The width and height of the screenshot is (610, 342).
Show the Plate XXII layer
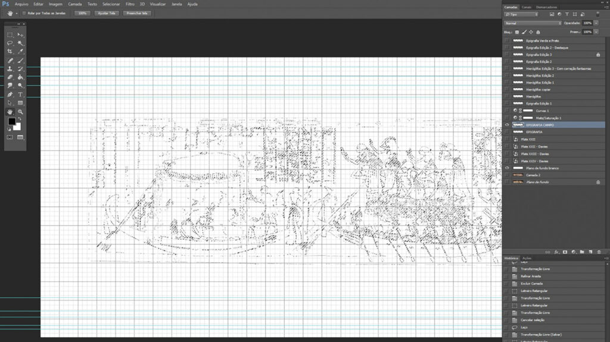[507, 140]
